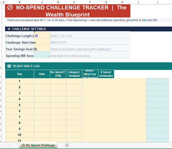
Task: Select the Day 7 cell
Action: 20,117
